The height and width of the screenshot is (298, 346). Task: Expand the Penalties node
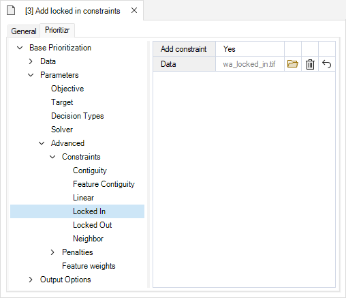(x=52, y=252)
